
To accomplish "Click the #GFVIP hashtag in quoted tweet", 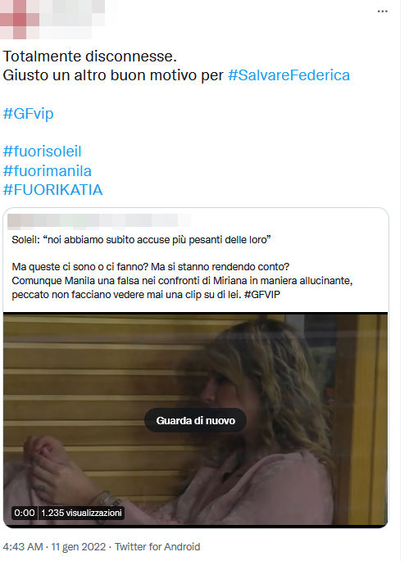I will point(261,295).
